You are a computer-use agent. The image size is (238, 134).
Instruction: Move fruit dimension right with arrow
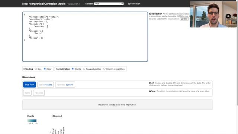click(x=33, y=84)
